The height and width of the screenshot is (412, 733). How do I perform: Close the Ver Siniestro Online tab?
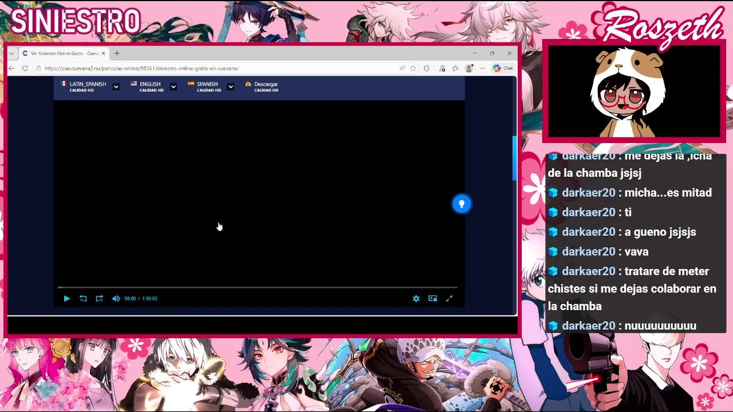(104, 53)
